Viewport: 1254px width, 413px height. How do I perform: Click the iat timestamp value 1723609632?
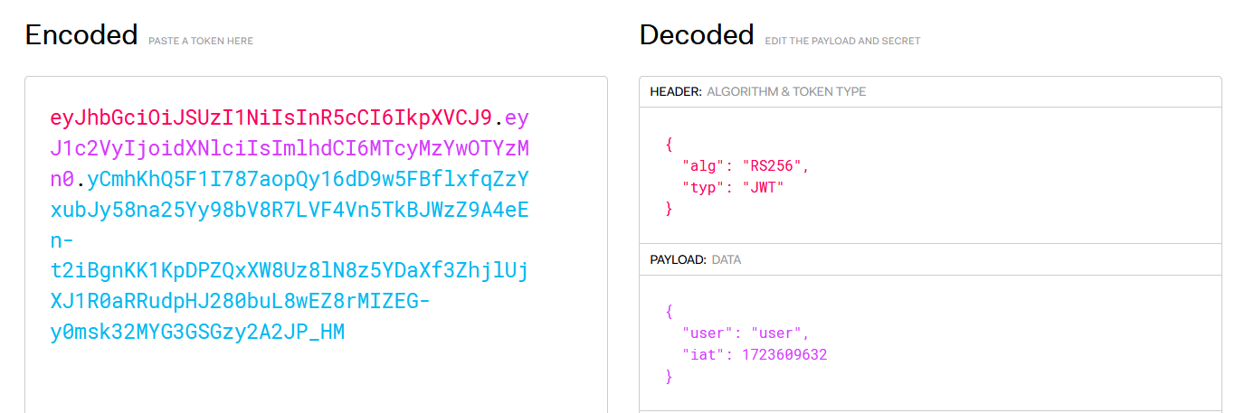(784, 354)
